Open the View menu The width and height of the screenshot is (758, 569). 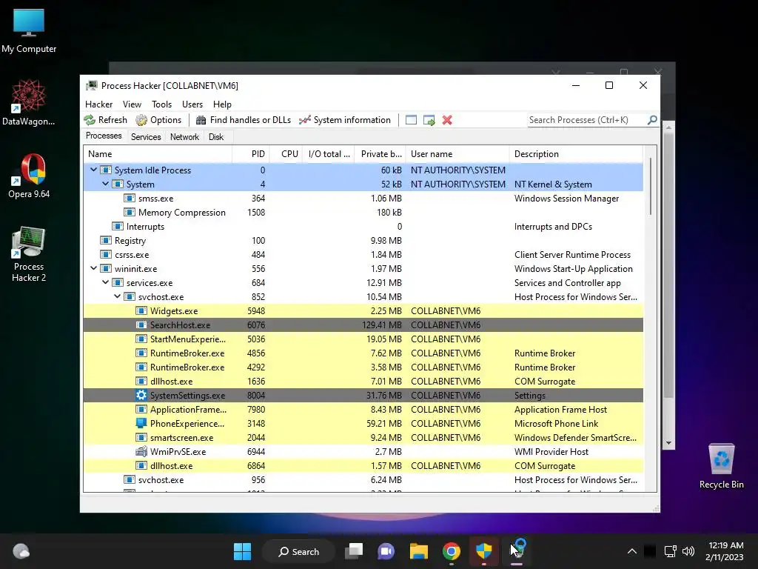pyautogui.click(x=132, y=104)
